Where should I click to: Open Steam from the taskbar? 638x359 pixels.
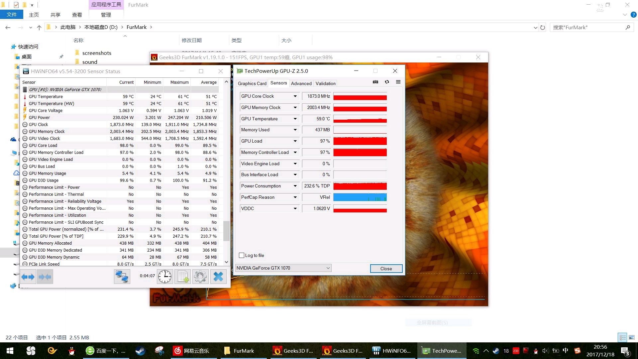click(x=140, y=351)
